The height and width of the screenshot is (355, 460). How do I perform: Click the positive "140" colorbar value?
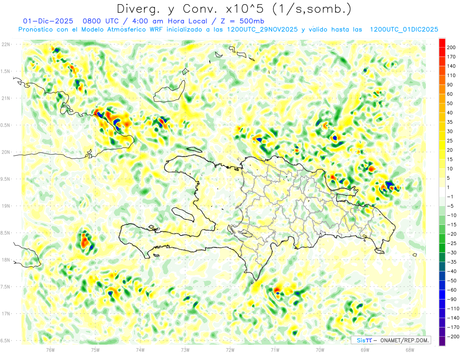452,66
